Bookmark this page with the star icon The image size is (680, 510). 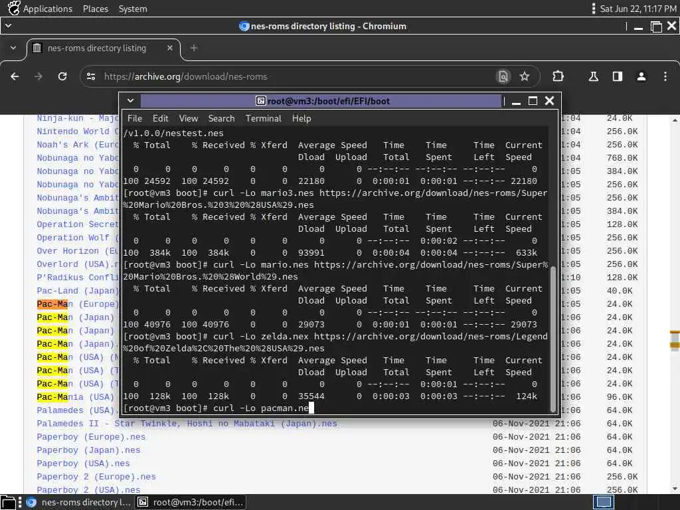525,77
